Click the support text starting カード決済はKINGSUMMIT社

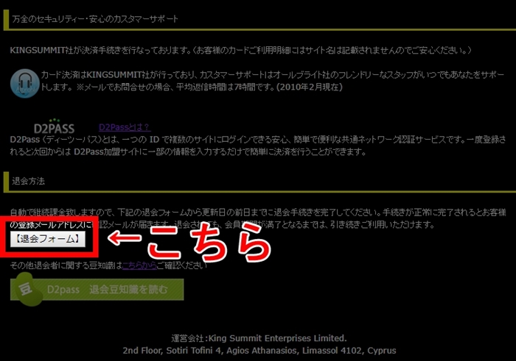coord(273,81)
